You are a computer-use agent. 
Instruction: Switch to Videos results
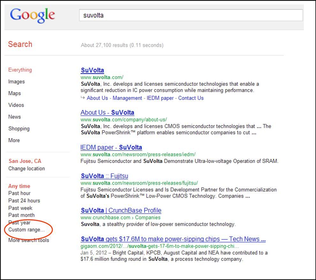coord(16,105)
